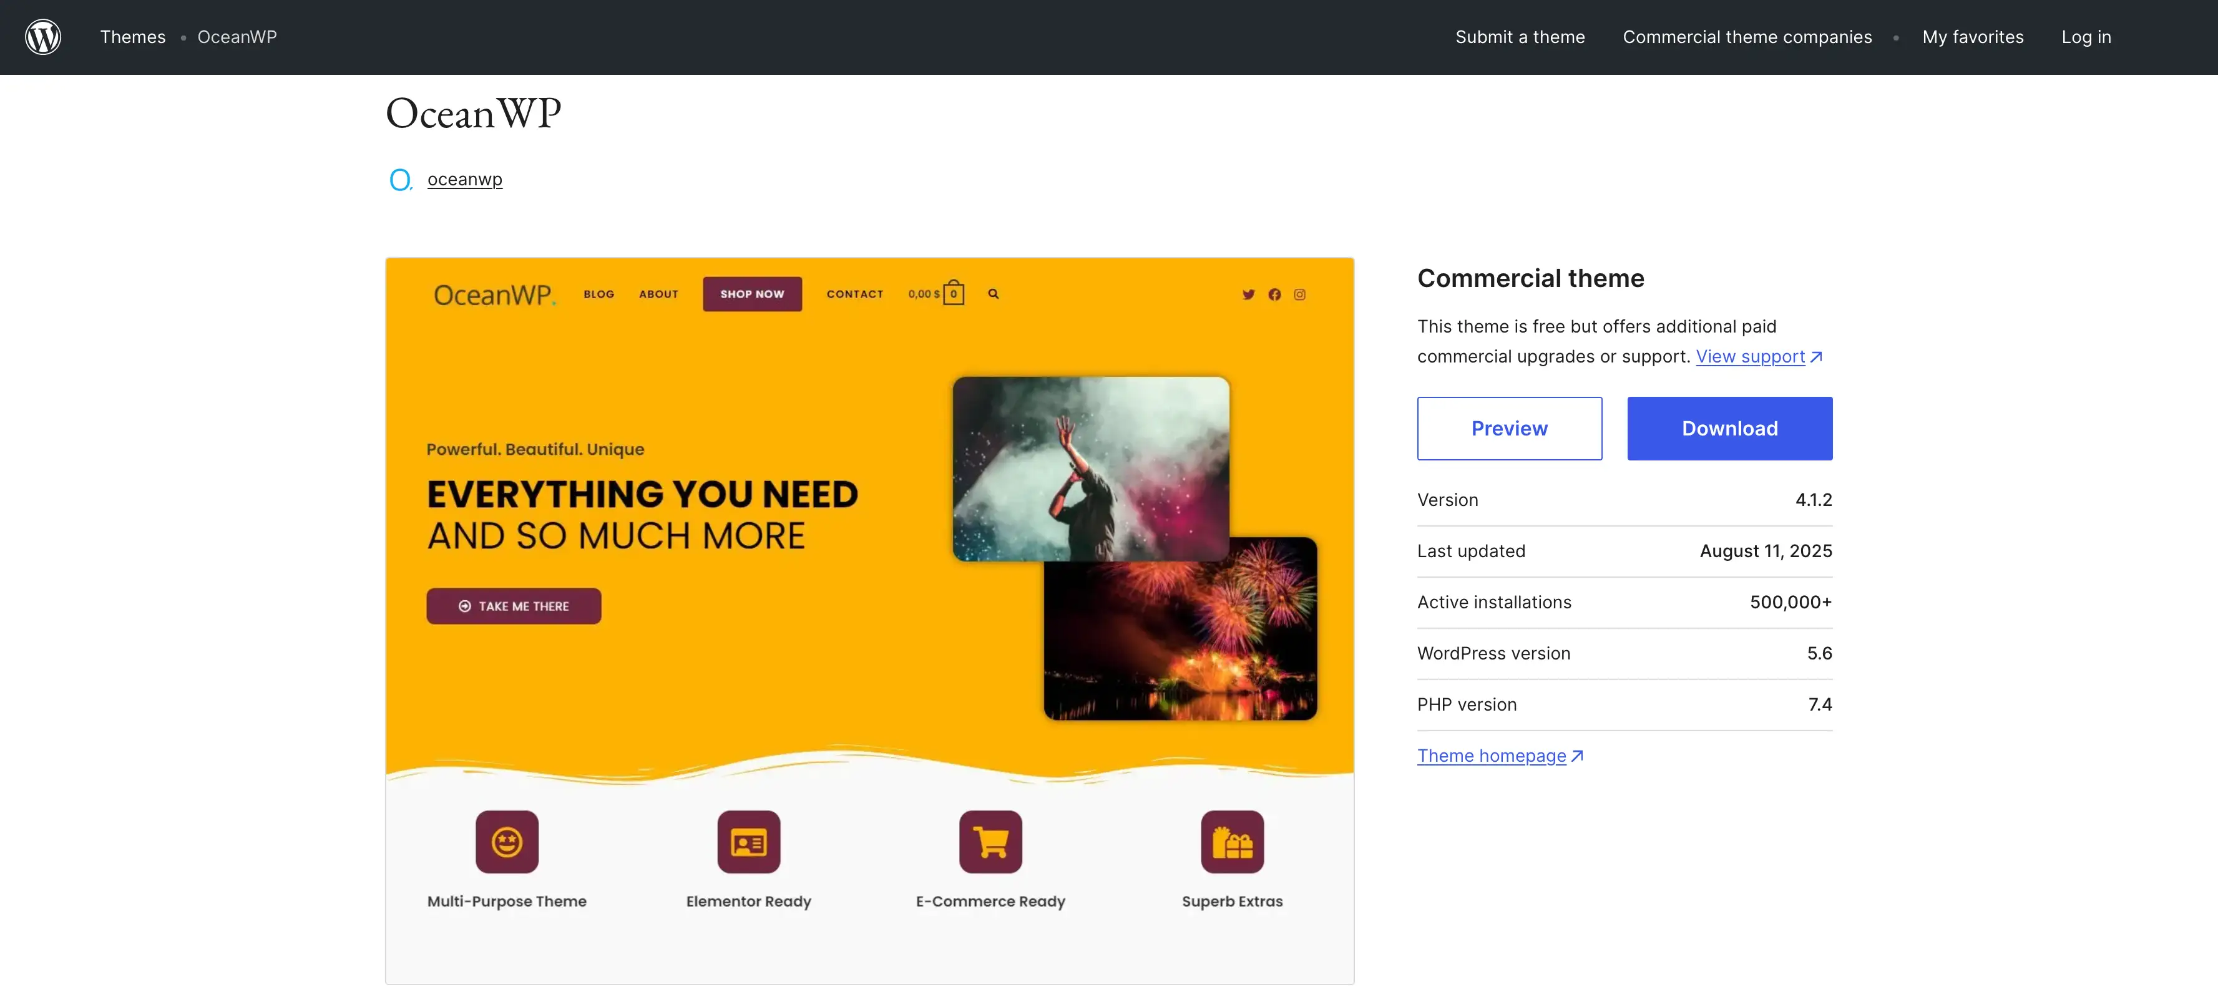Open Submit a theme page

pyautogui.click(x=1520, y=37)
